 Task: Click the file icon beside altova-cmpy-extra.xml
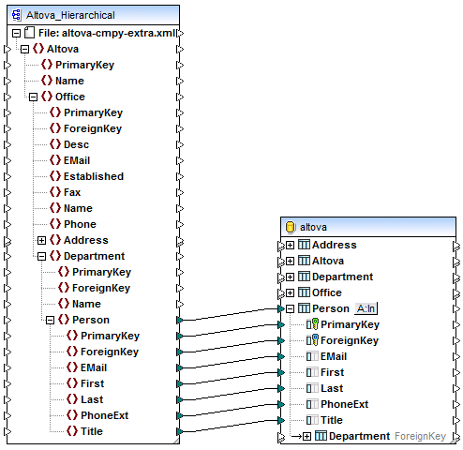pos(29,33)
